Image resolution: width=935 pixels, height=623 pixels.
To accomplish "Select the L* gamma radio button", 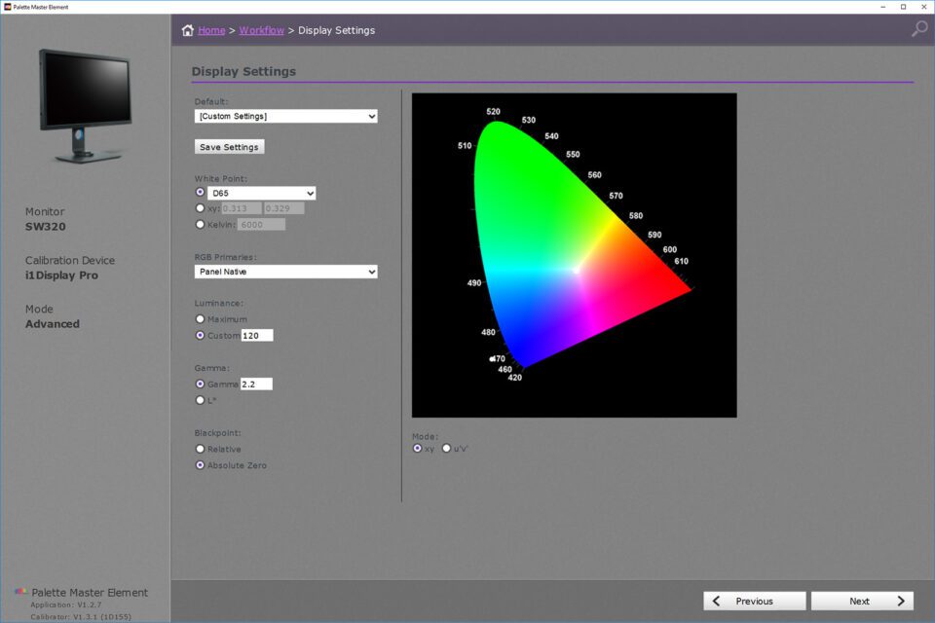I will click(200, 400).
